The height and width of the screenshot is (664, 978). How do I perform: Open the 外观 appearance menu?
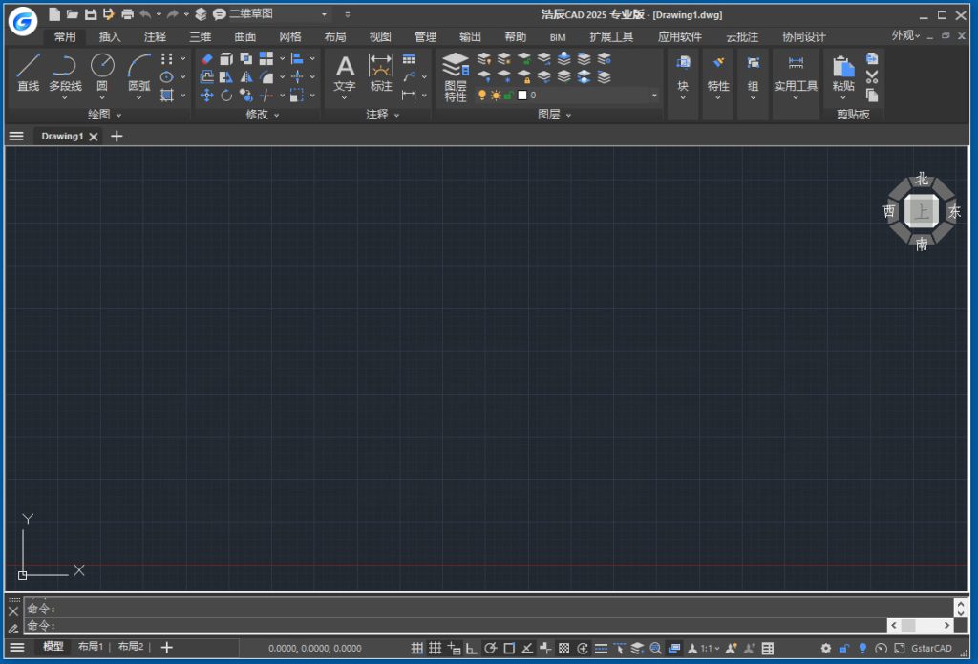coord(905,35)
